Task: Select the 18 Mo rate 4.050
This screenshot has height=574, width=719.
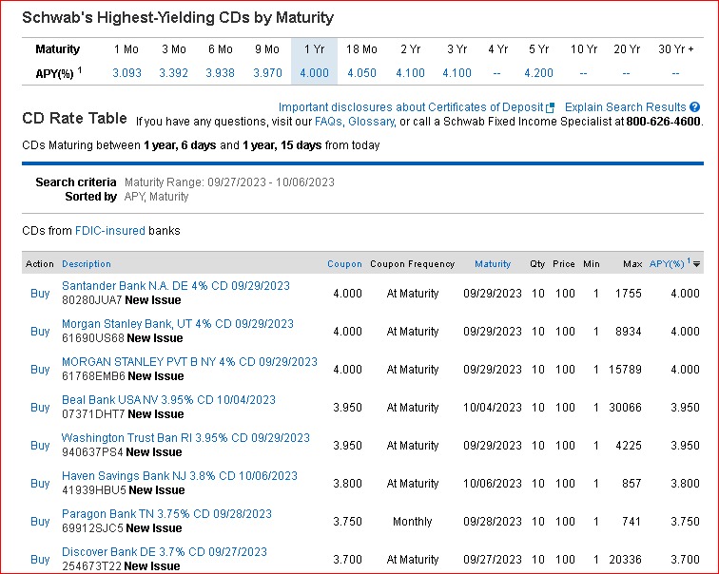Action: [361, 73]
